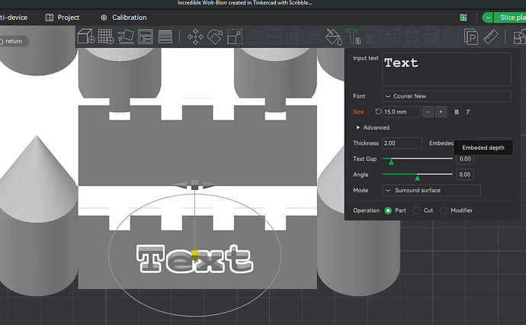The height and width of the screenshot is (325, 526).
Task: Open the Project tab
Action: 63,18
